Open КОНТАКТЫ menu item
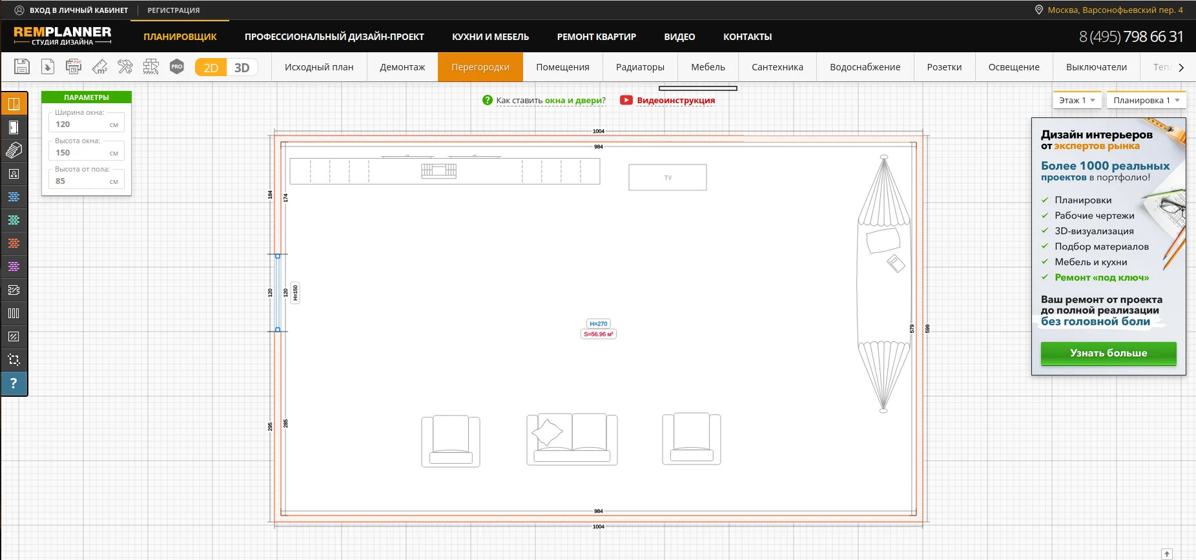This screenshot has width=1196, height=560. pyautogui.click(x=748, y=37)
